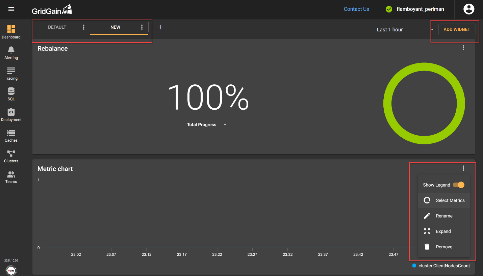Click the ADD WIDGET button
The width and height of the screenshot is (483, 276).
click(x=457, y=29)
